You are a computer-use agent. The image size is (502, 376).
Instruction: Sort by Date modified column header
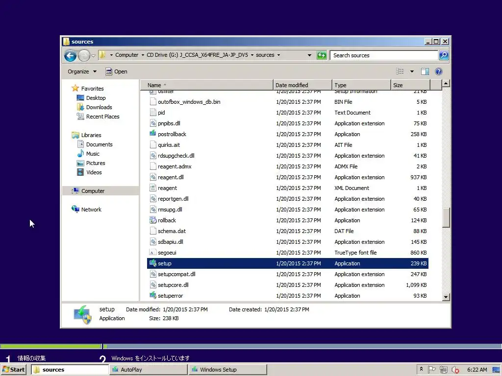pos(302,85)
